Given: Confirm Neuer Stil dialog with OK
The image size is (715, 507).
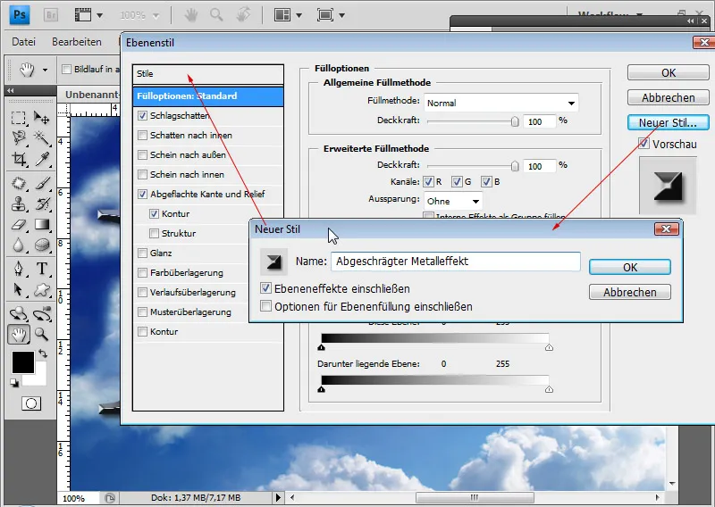Looking at the screenshot, I should pyautogui.click(x=630, y=268).
